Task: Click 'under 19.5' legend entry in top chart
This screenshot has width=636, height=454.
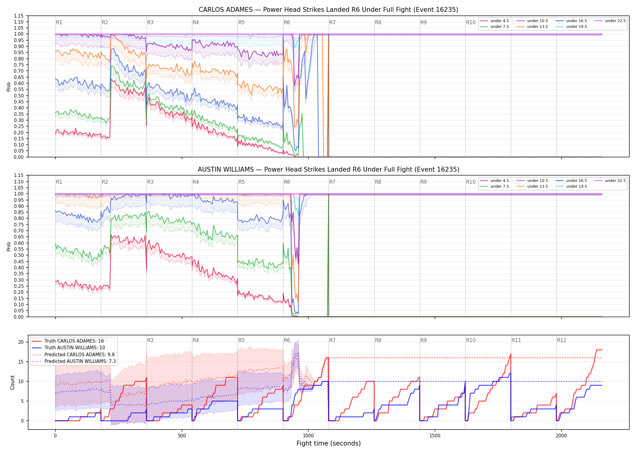Action: (x=571, y=27)
